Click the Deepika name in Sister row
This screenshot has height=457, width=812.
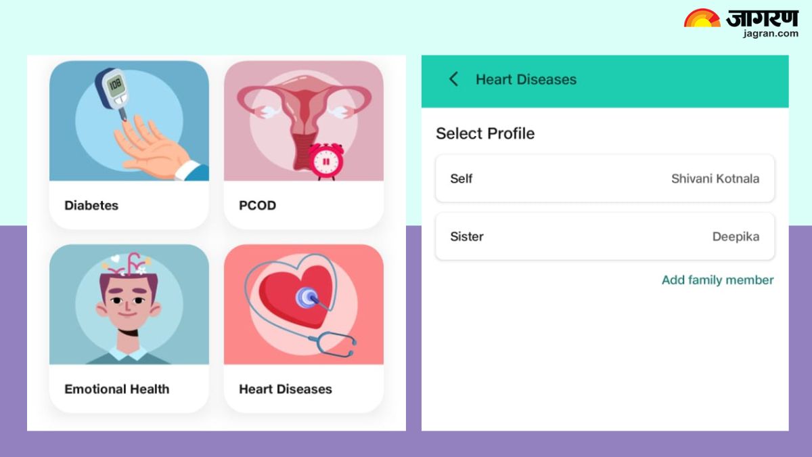coord(736,237)
